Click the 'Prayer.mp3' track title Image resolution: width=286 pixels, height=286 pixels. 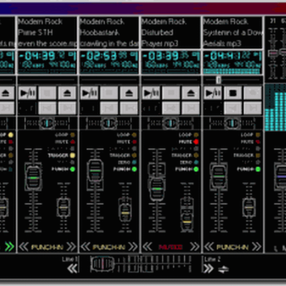click(x=160, y=43)
